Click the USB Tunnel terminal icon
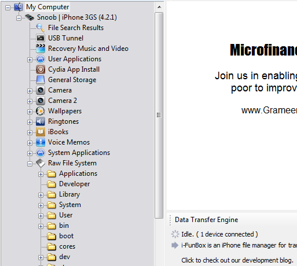 pyautogui.click(x=41, y=38)
